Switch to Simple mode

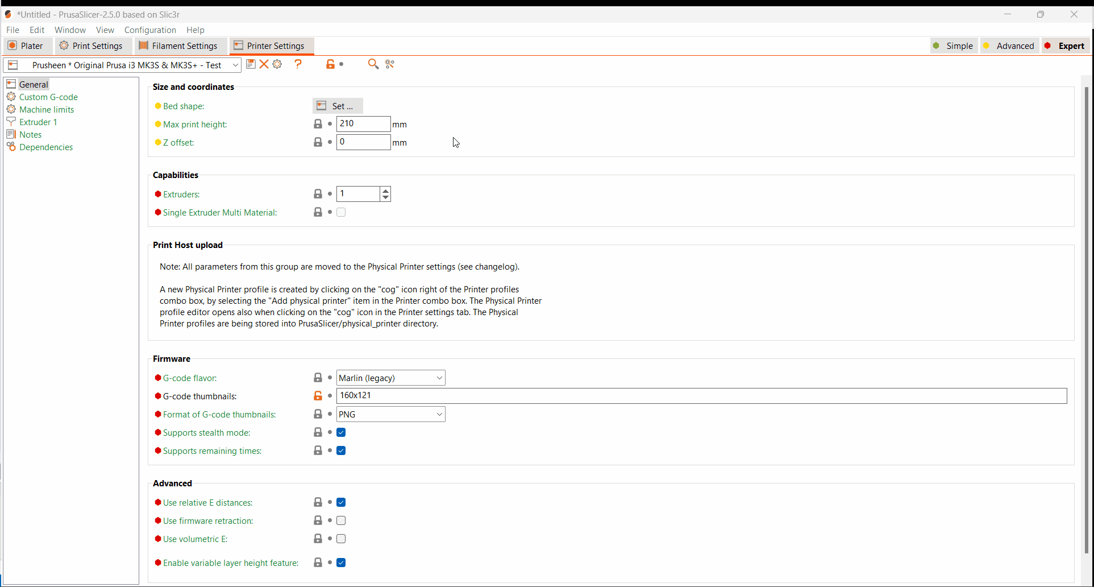pos(959,46)
